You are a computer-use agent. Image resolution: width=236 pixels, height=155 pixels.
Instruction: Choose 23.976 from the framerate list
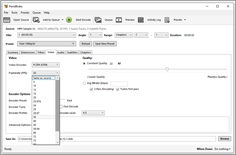click(x=37, y=101)
